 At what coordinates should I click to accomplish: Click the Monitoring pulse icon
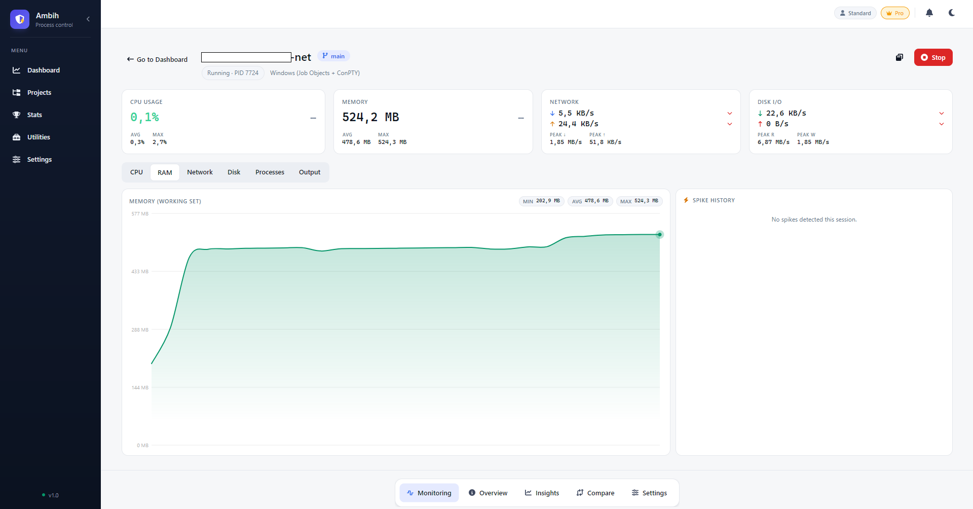(x=410, y=493)
